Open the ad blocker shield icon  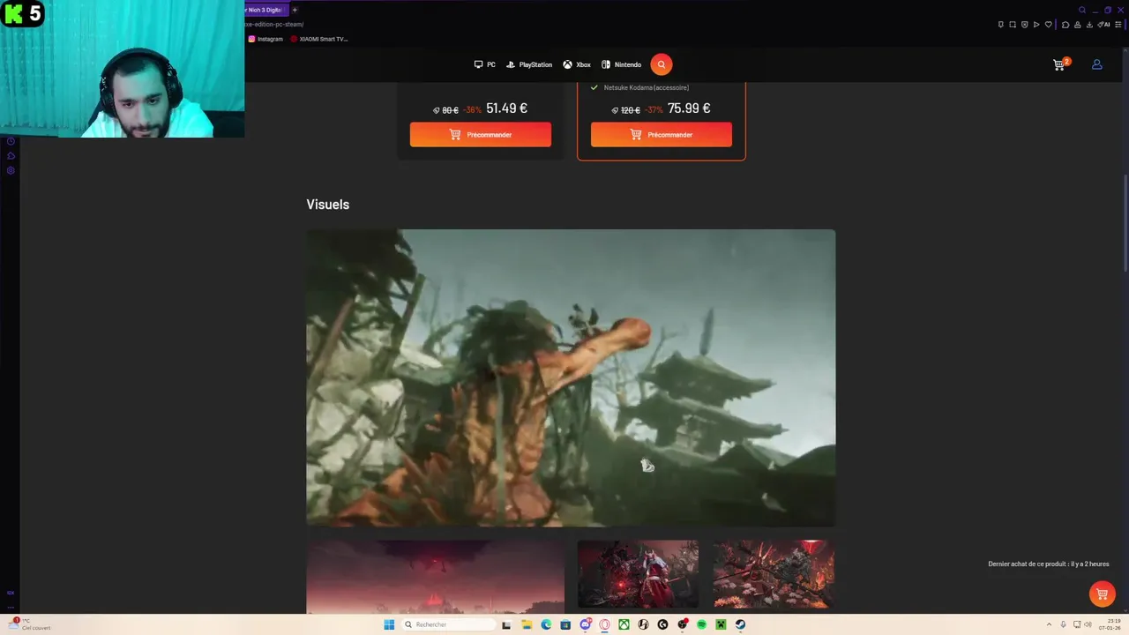(x=1025, y=25)
